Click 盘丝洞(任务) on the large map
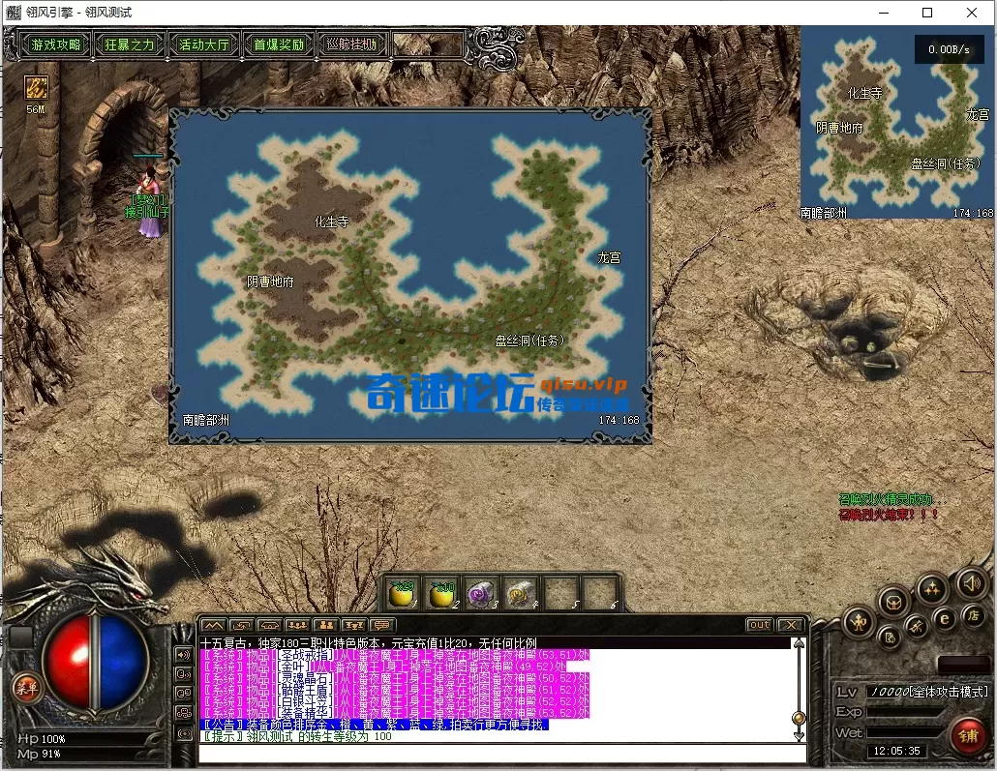Viewport: 997px width, 771px height. point(529,341)
